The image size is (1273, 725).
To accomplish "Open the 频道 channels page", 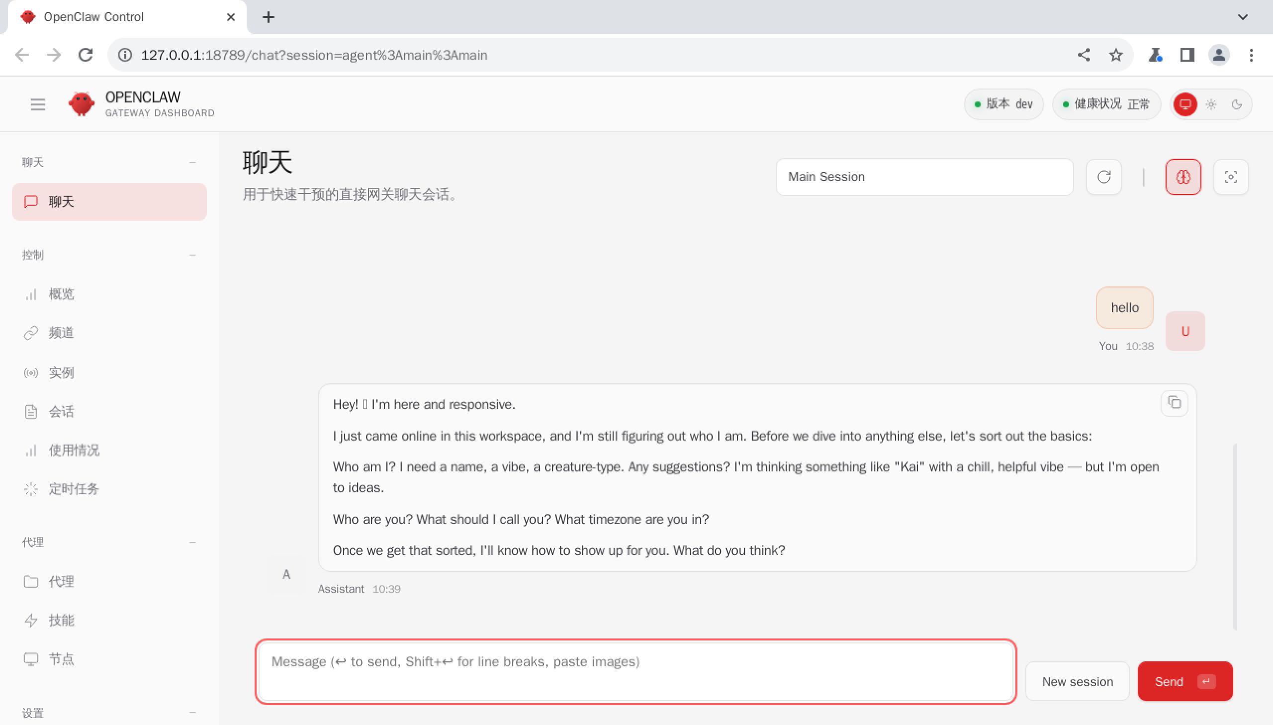I will click(x=109, y=333).
